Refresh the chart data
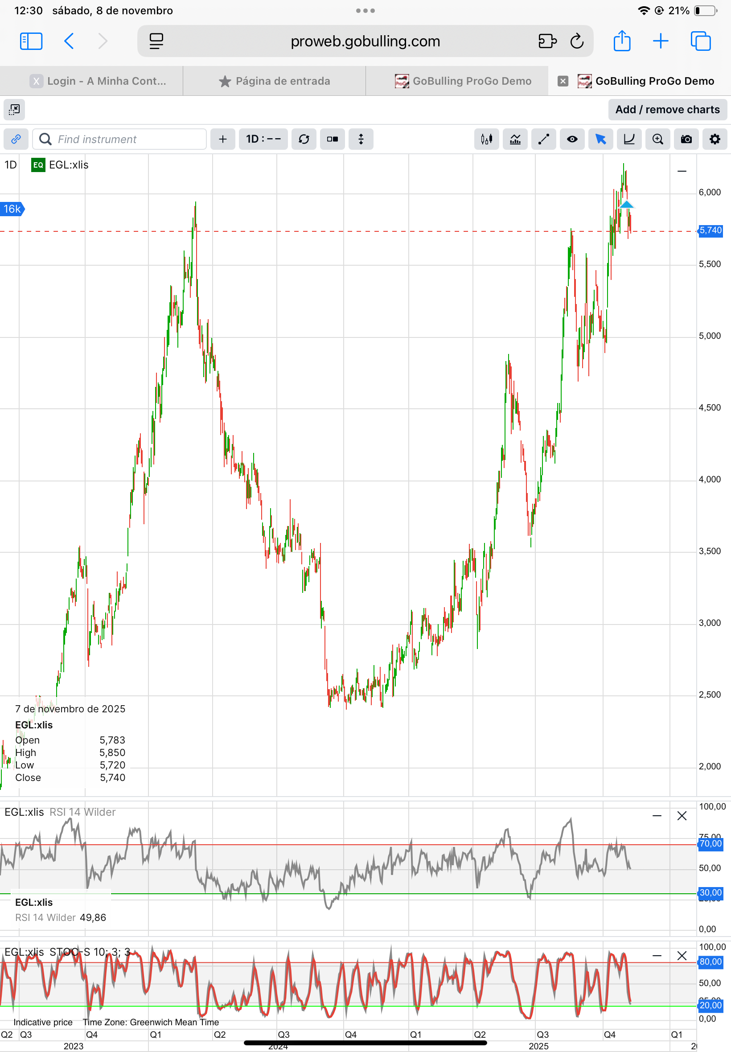This screenshot has height=1052, width=731. tap(304, 139)
